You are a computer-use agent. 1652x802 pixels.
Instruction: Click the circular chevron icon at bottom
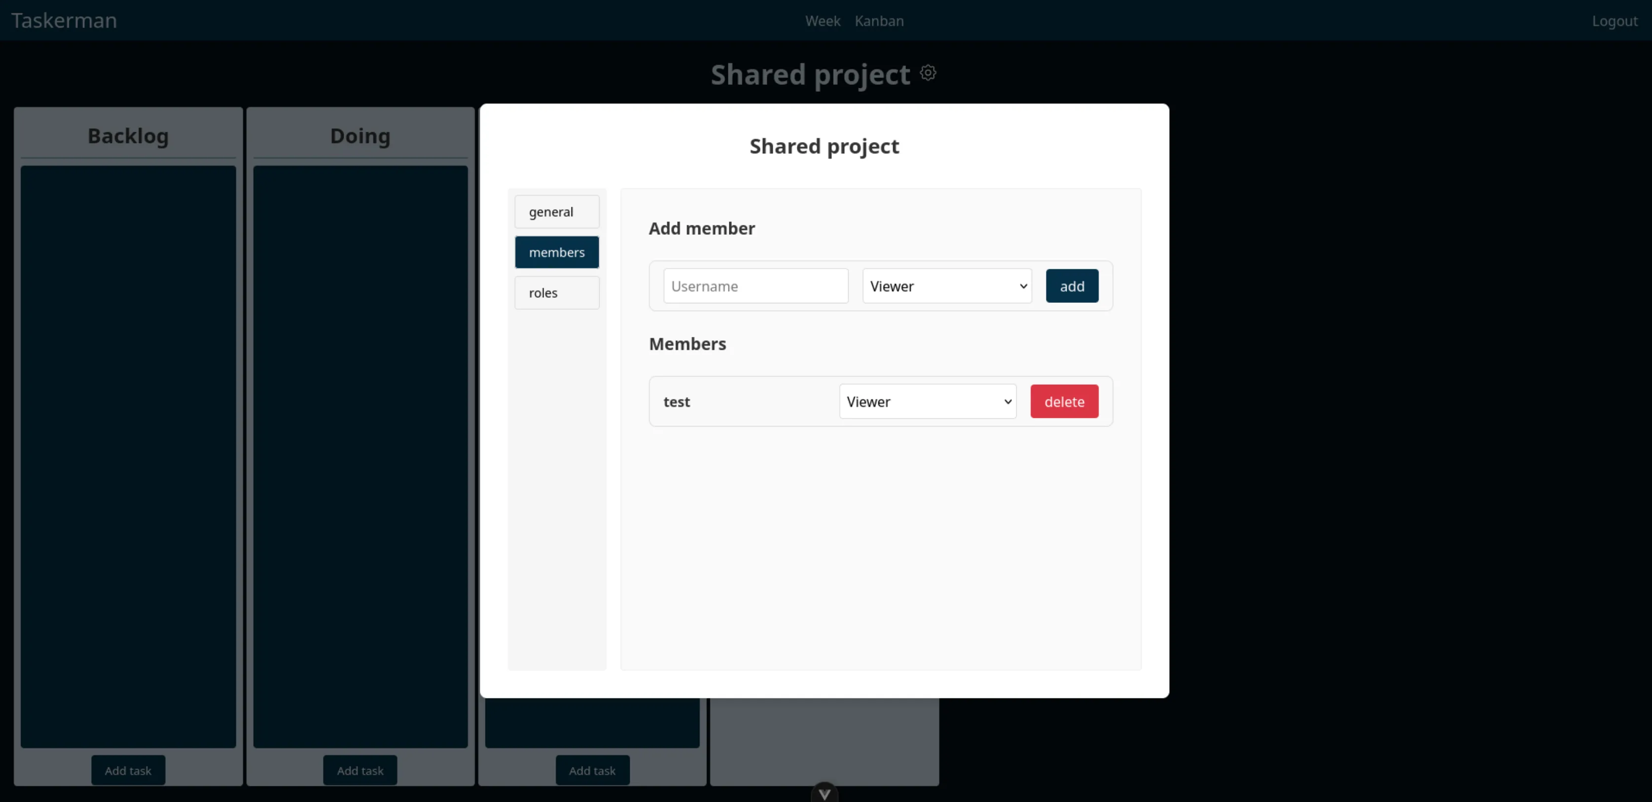tap(824, 793)
